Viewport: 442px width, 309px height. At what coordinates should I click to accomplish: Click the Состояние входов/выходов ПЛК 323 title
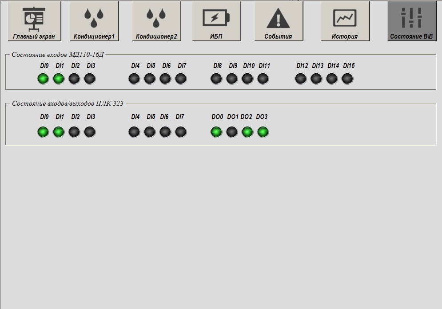pos(68,103)
